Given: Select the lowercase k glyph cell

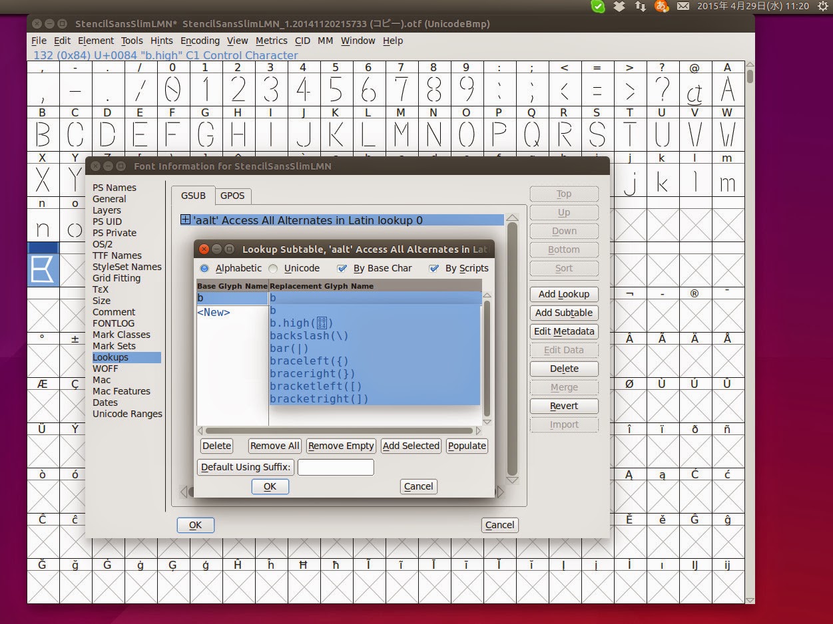Looking at the screenshot, I should tap(662, 180).
